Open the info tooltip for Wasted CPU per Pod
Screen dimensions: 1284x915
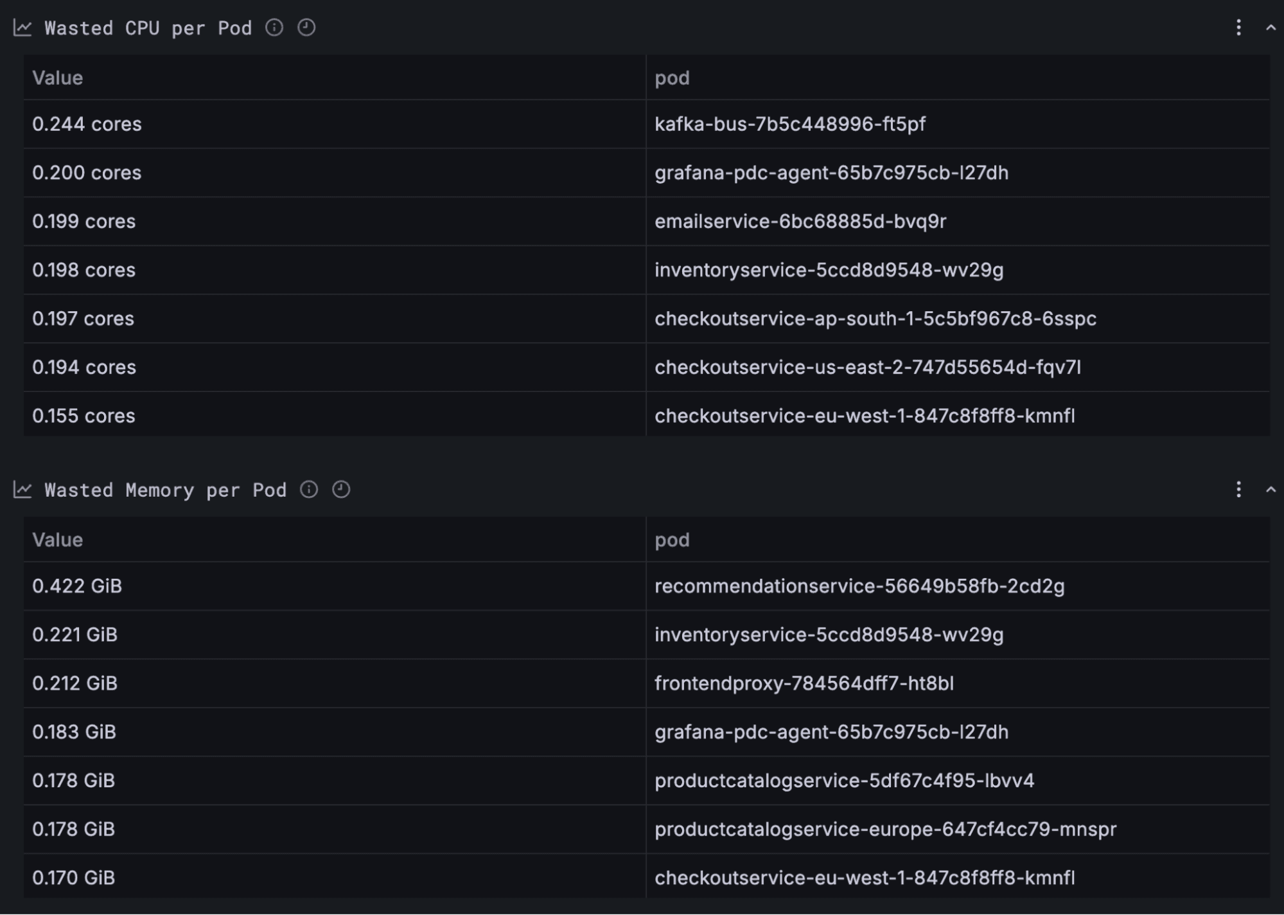tap(274, 28)
